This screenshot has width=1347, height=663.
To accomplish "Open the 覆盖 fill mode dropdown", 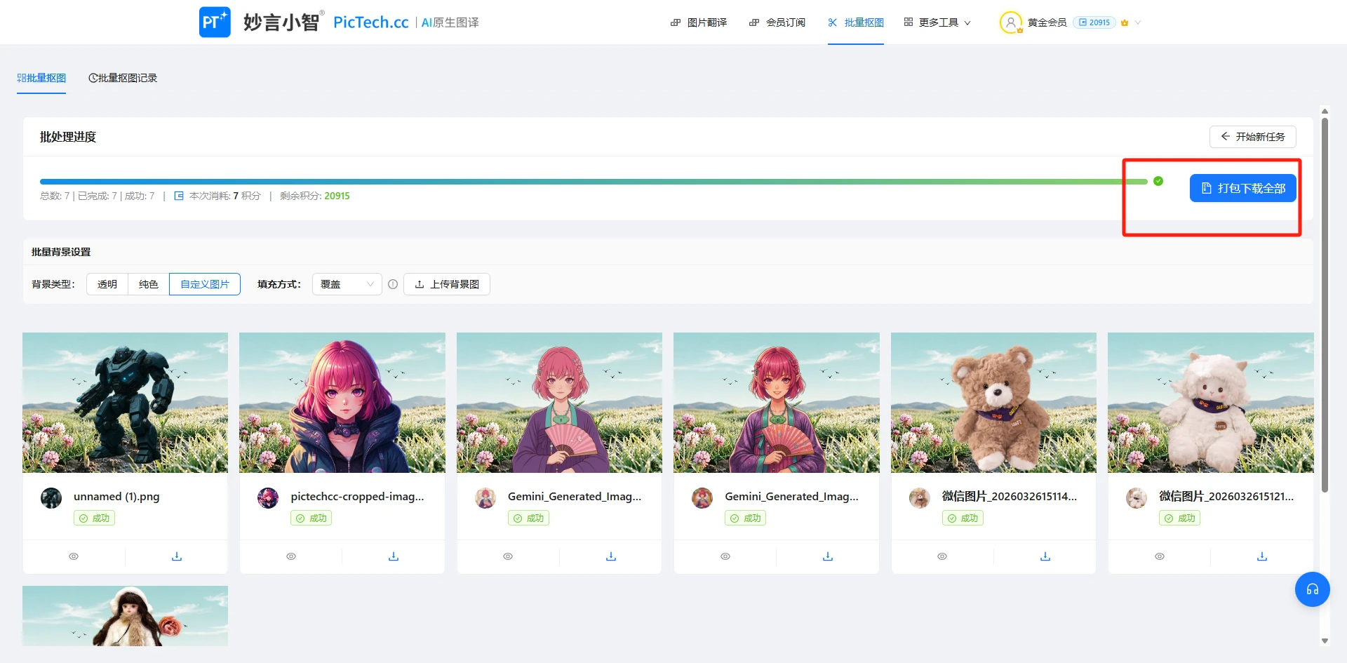I will tap(347, 284).
